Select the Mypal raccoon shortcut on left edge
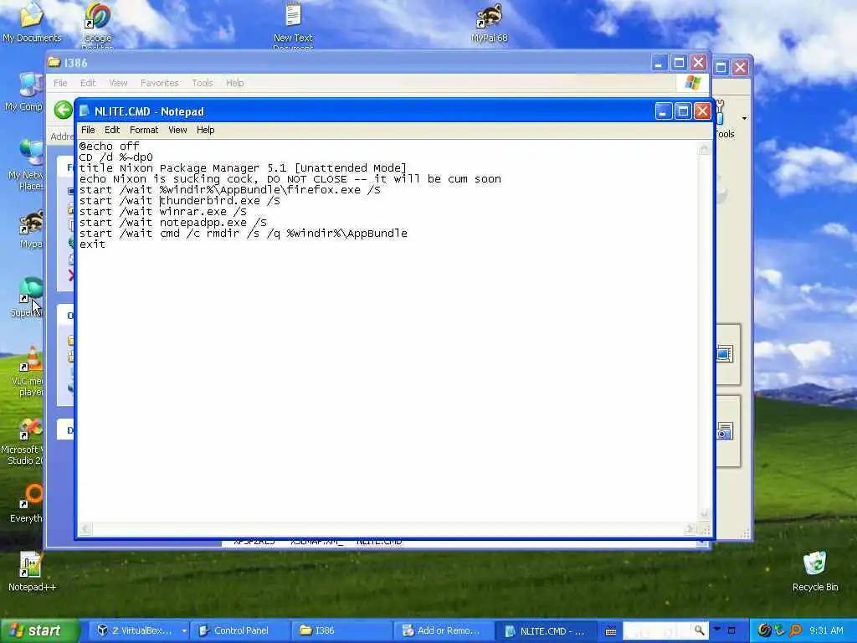 (x=31, y=229)
